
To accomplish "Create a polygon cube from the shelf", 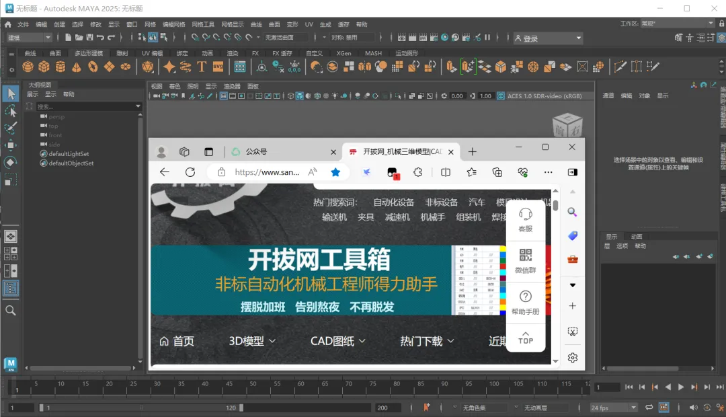I will tap(44, 67).
